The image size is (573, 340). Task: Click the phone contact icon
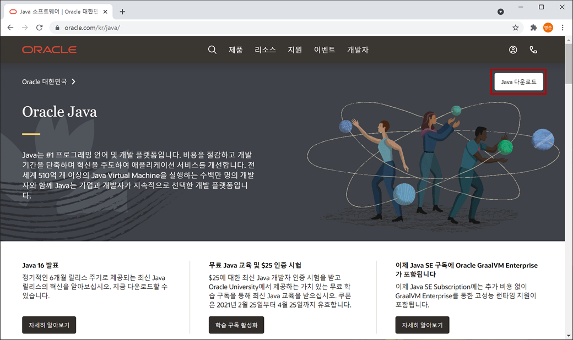[x=533, y=50]
